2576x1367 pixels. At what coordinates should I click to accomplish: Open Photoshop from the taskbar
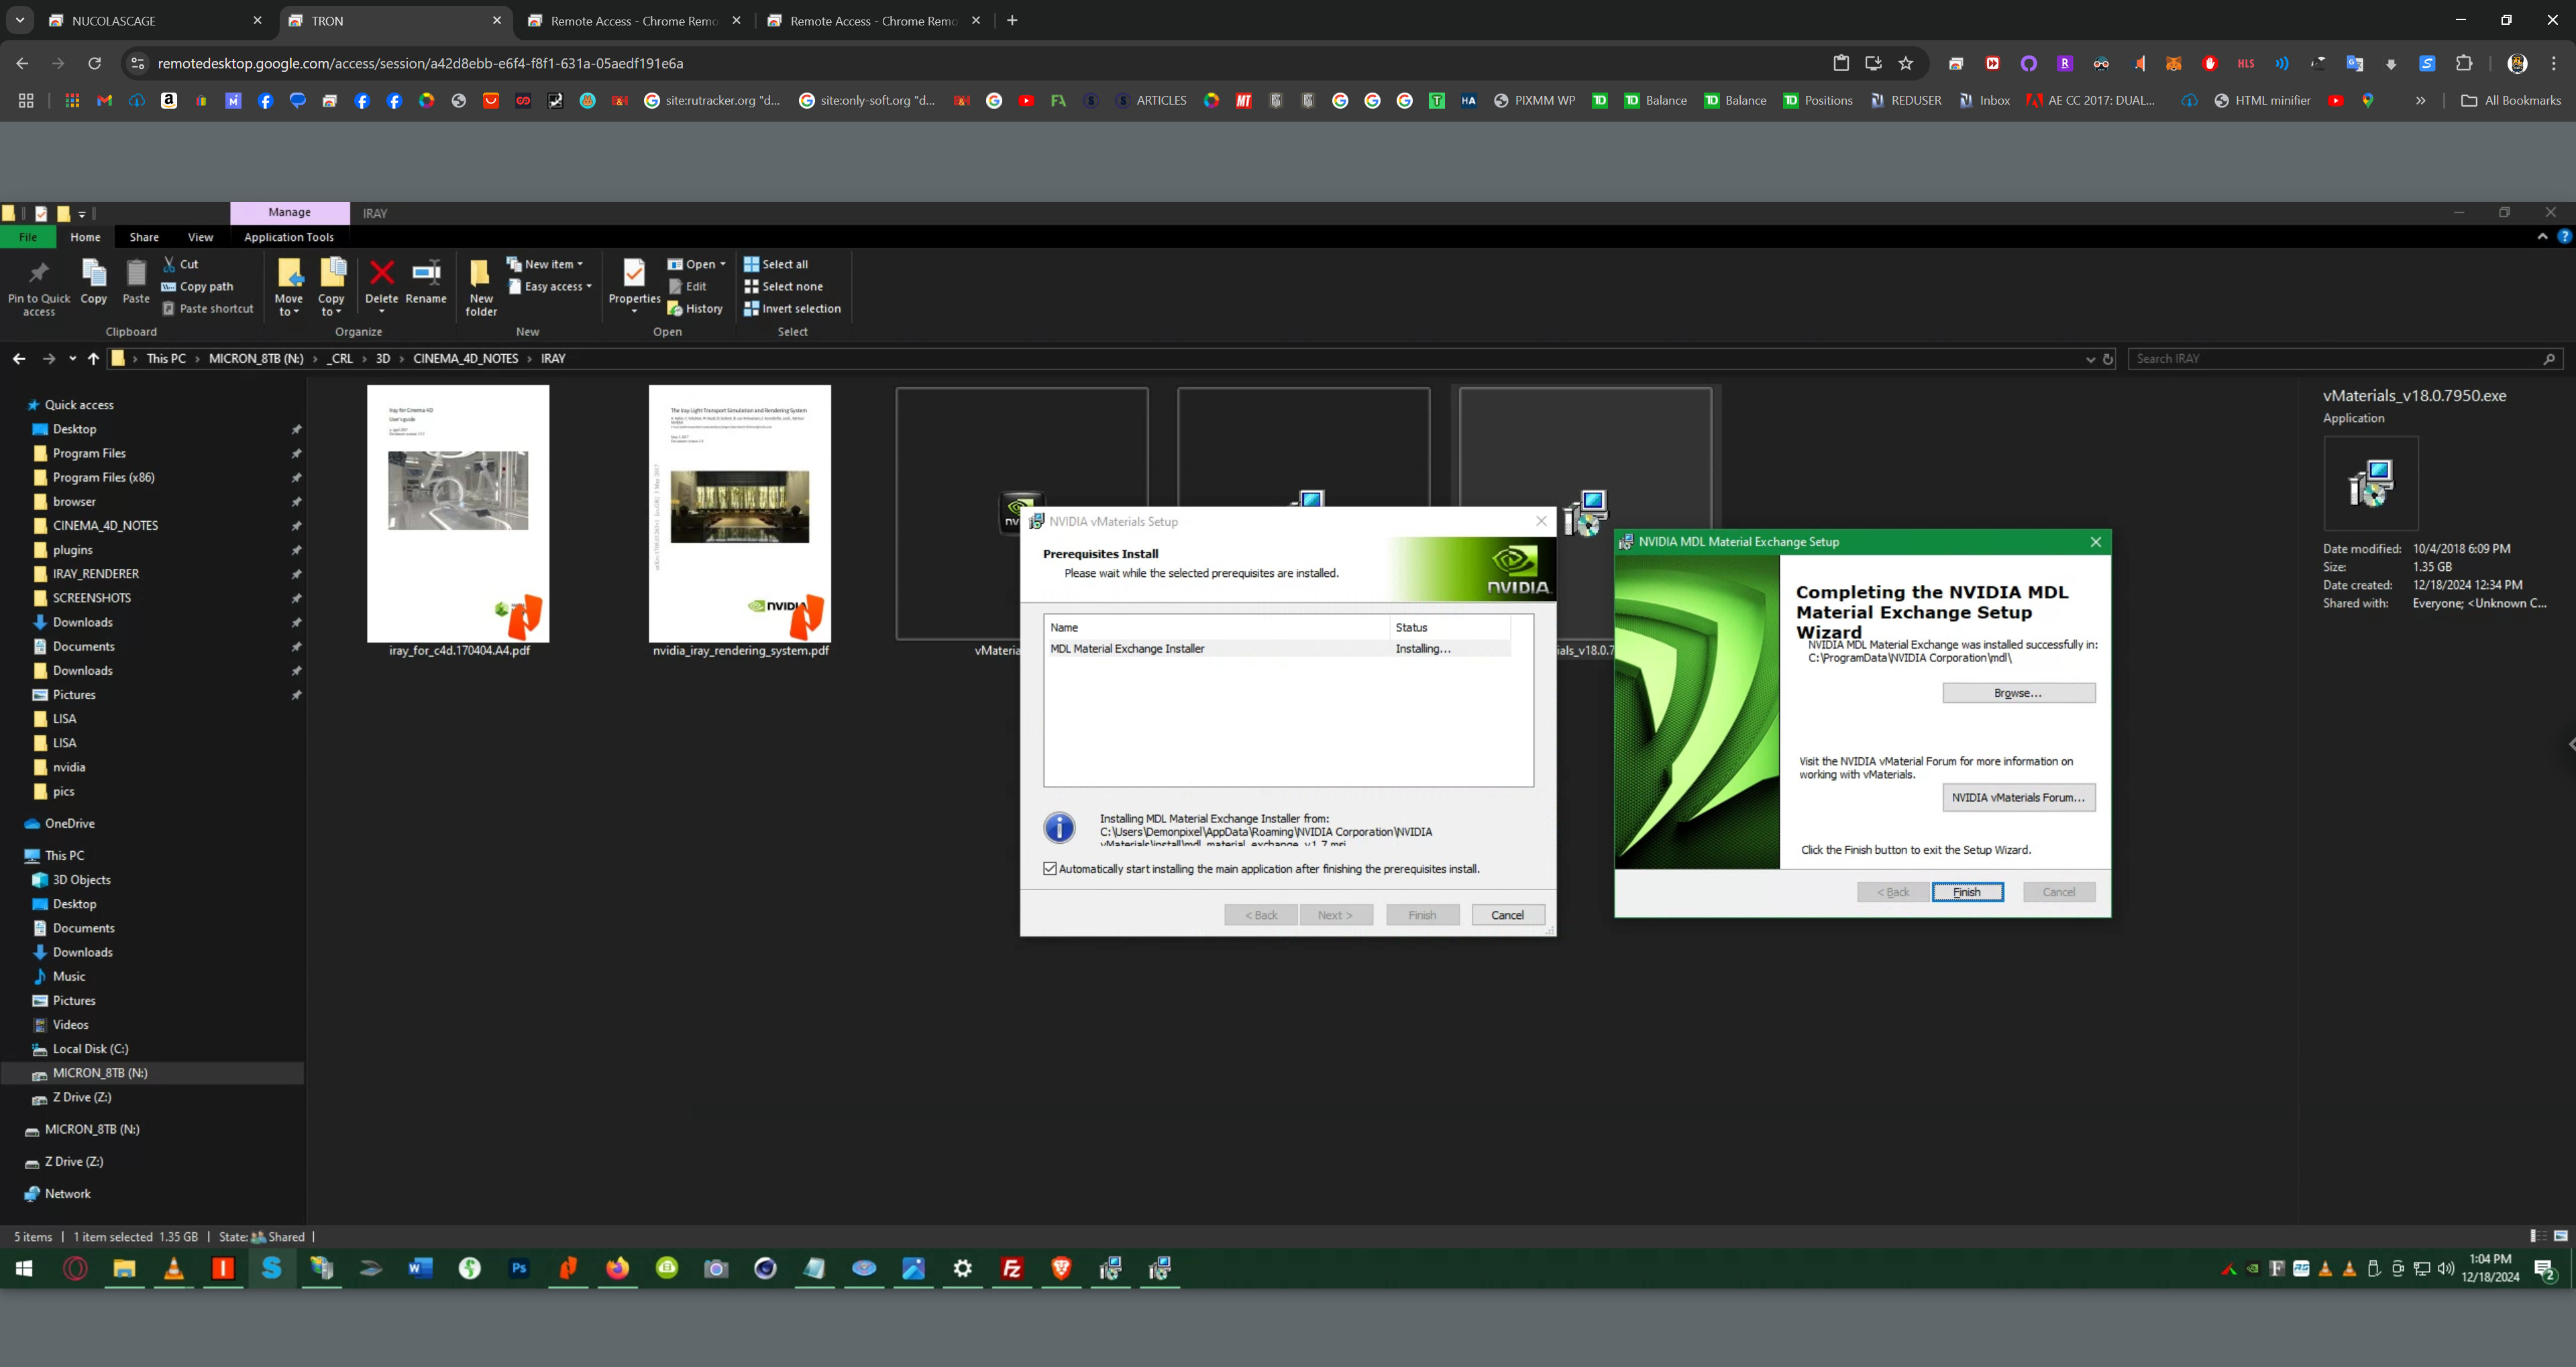pyautogui.click(x=519, y=1268)
